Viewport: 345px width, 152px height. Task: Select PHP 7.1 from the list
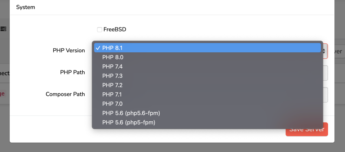[207, 94]
